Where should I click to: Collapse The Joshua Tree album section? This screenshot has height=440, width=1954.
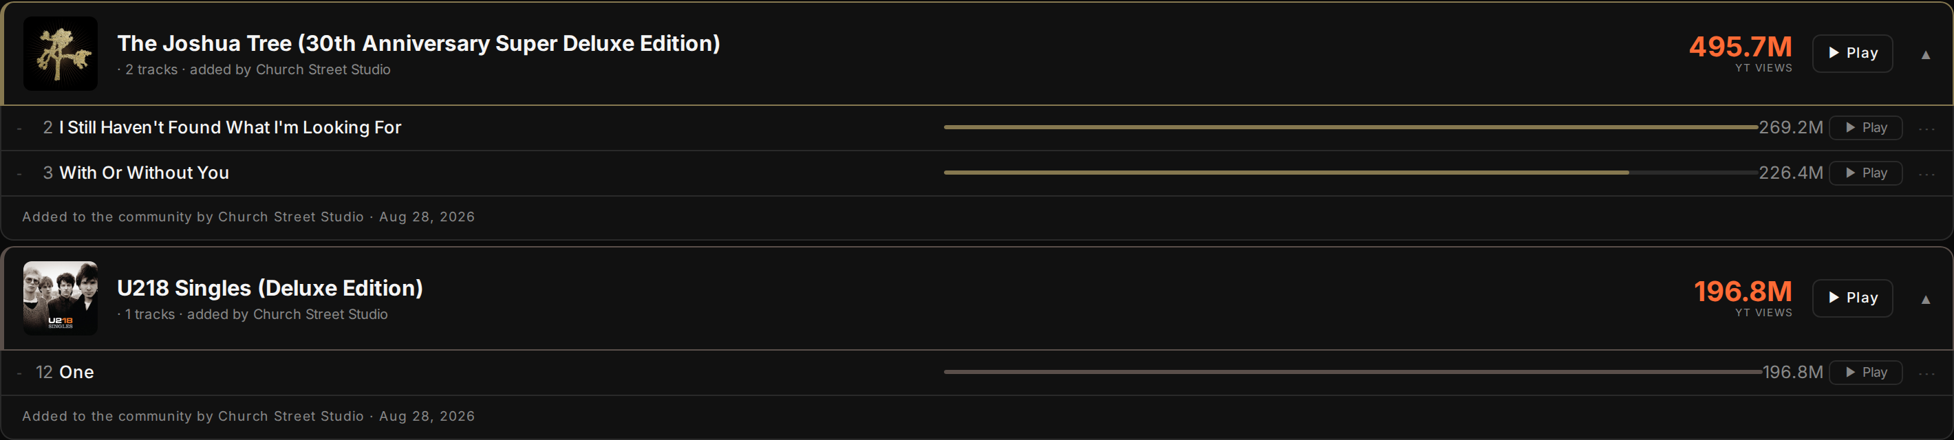(1925, 54)
